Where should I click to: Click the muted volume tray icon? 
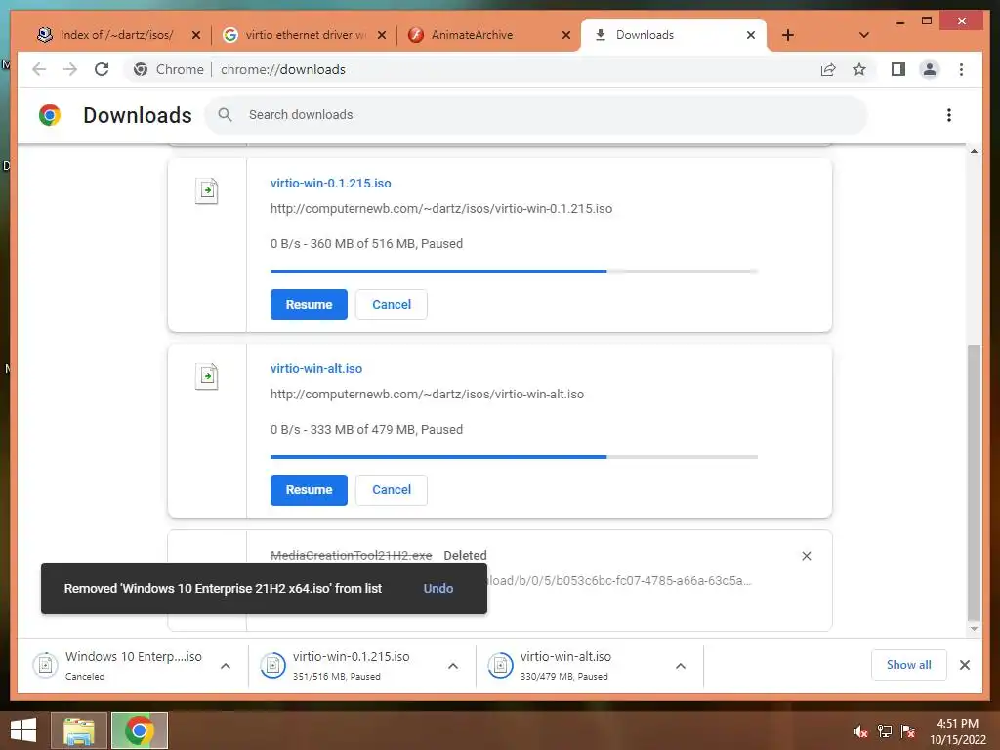860,730
